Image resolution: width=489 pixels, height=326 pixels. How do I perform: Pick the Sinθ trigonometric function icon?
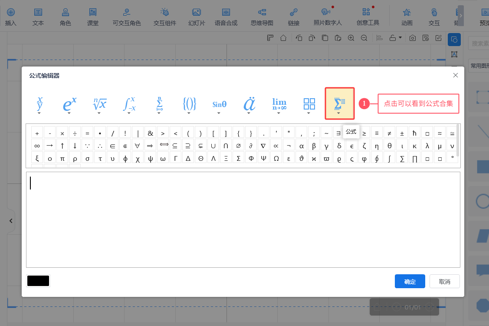(x=219, y=104)
